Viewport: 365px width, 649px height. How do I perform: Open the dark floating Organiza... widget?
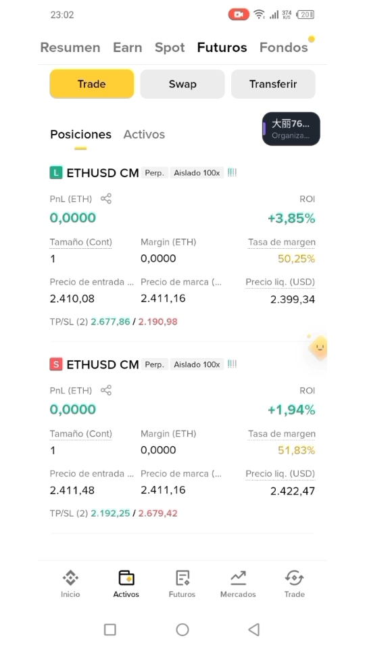[x=291, y=128]
